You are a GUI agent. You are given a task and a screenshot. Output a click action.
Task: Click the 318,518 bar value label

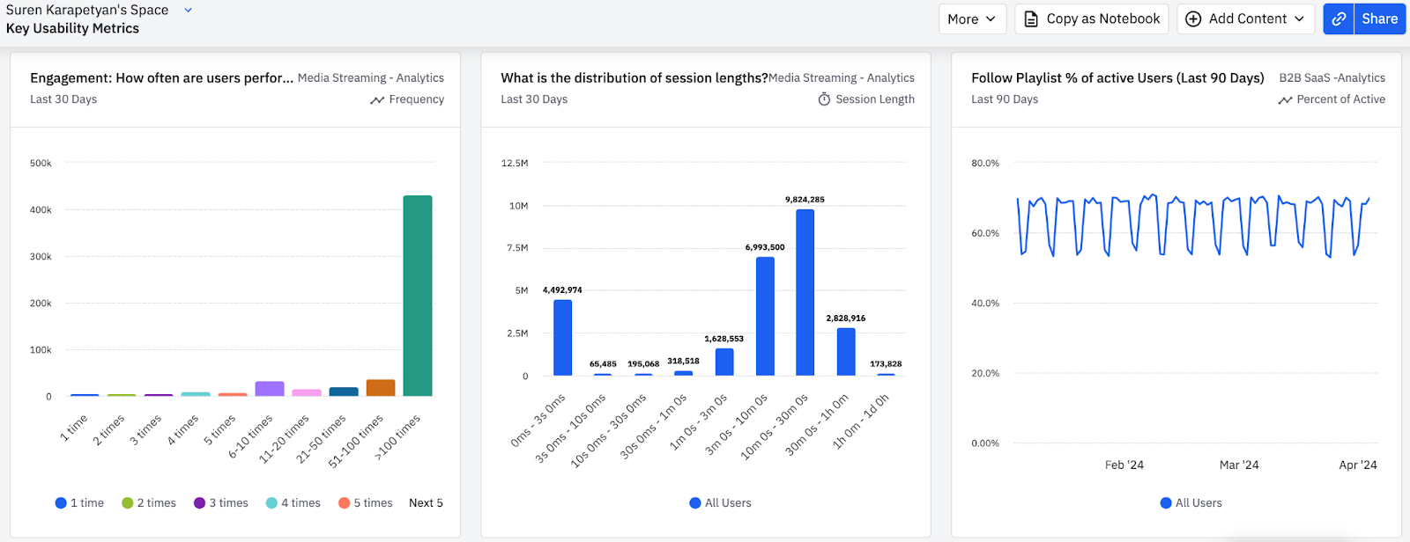coord(683,362)
